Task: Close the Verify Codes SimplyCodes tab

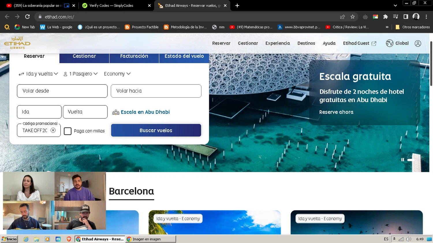Action: pos(149,5)
